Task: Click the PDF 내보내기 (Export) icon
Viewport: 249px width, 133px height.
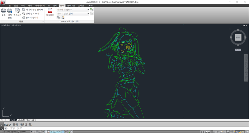Action: (50, 11)
